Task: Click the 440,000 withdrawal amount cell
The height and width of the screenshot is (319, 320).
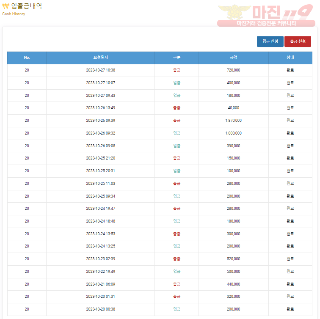Action: 233,284
